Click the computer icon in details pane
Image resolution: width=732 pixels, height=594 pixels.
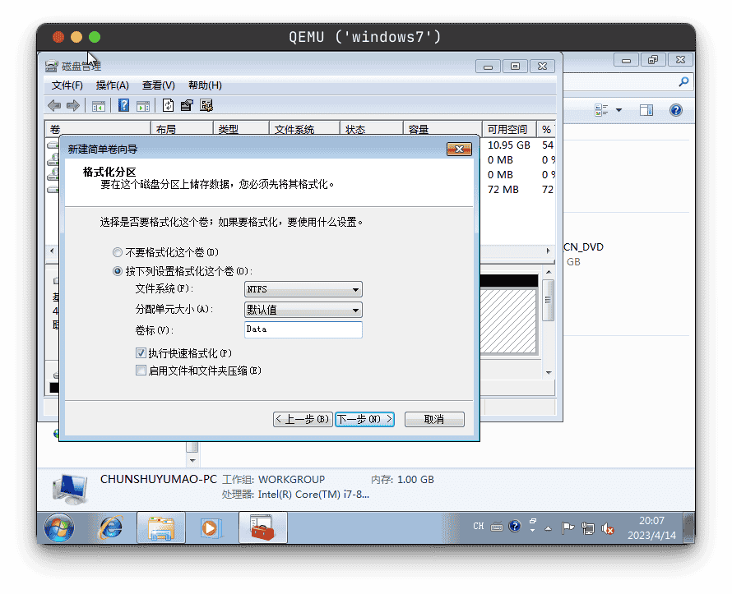[x=70, y=489]
